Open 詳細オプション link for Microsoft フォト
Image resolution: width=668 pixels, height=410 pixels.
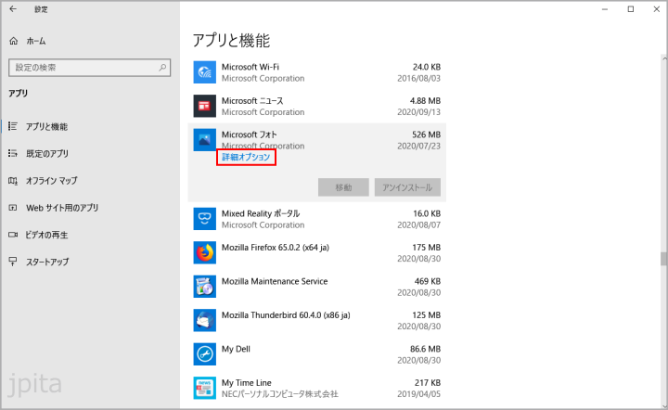[x=246, y=158]
